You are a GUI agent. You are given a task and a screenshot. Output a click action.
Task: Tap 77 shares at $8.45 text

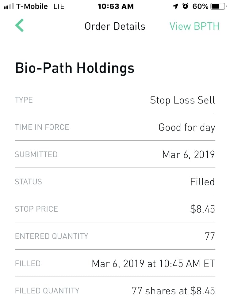(x=173, y=291)
